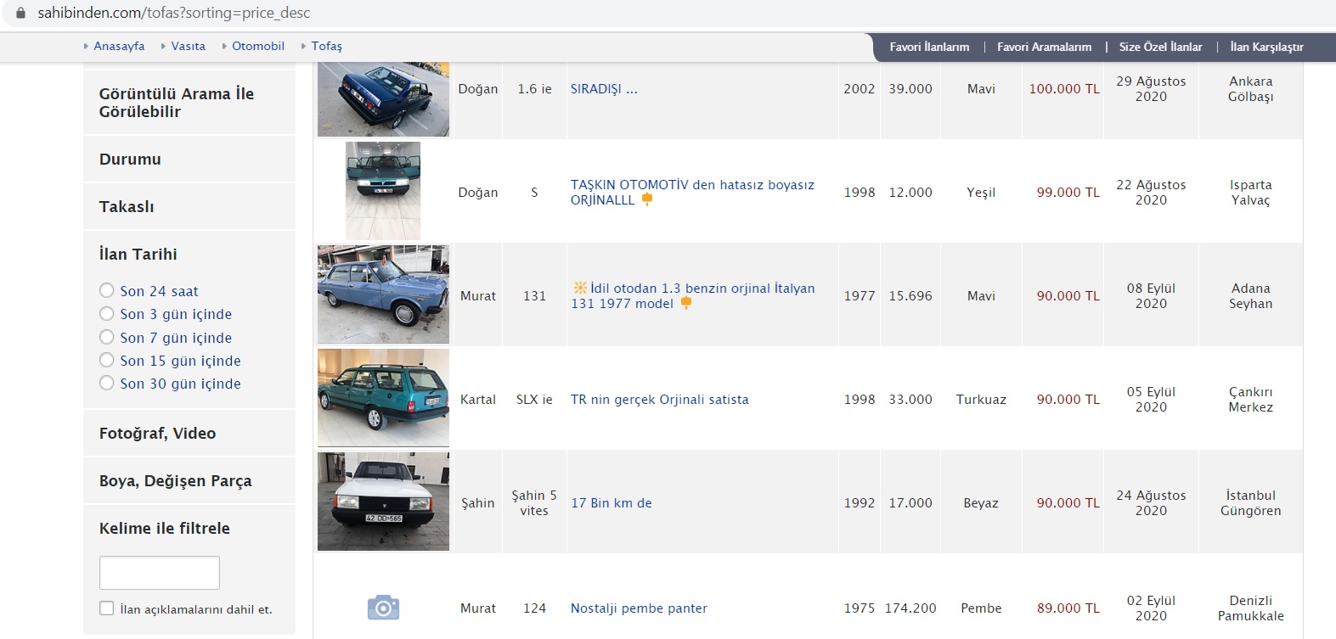The height and width of the screenshot is (639, 1336).
Task: Click the sun icon before İdil otodan title
Action: [579, 288]
